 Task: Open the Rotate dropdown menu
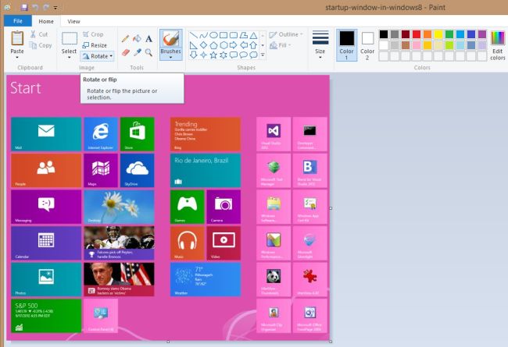pyautogui.click(x=97, y=56)
